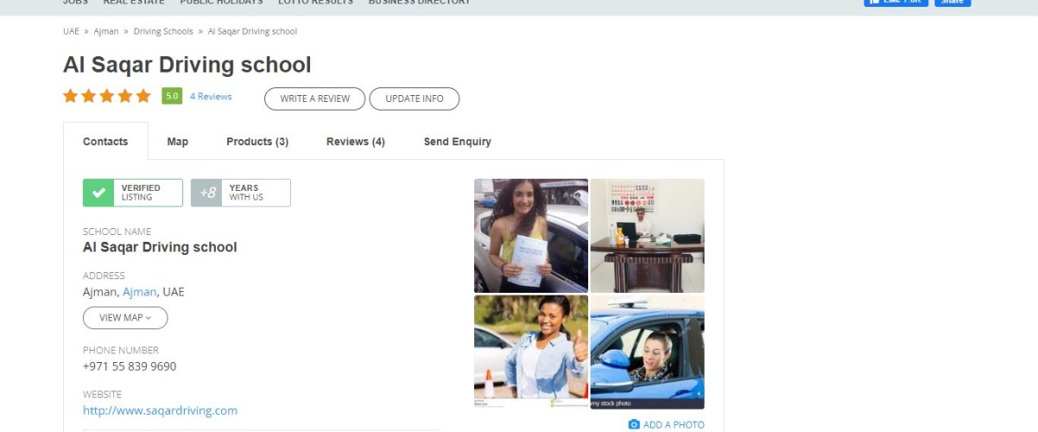The height and width of the screenshot is (432, 1038).
Task: Click the Al Saqar Driving school page heading
Action: (x=187, y=65)
